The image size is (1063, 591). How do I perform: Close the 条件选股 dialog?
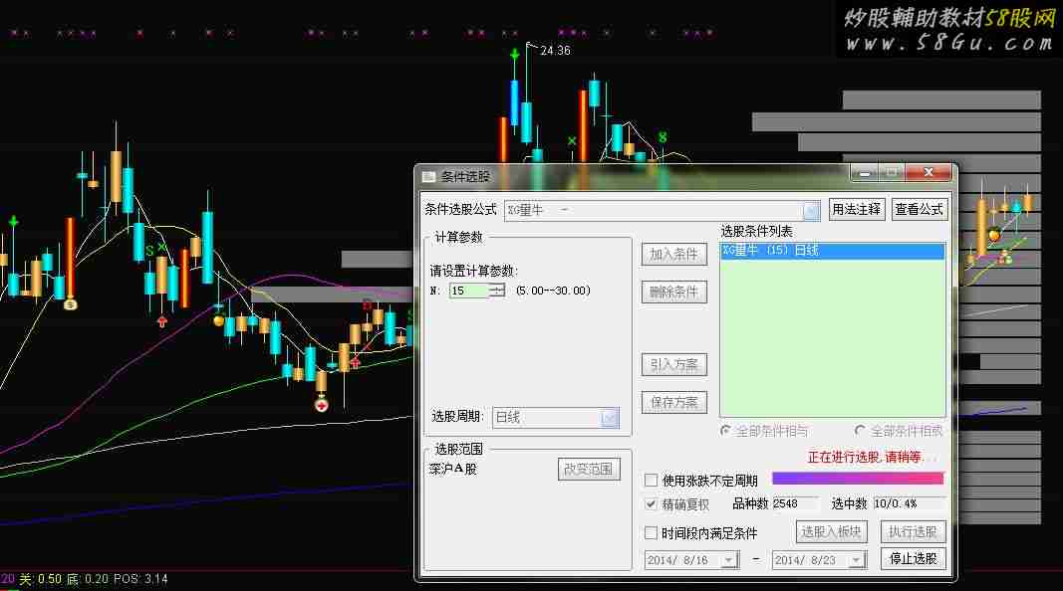coord(929,173)
